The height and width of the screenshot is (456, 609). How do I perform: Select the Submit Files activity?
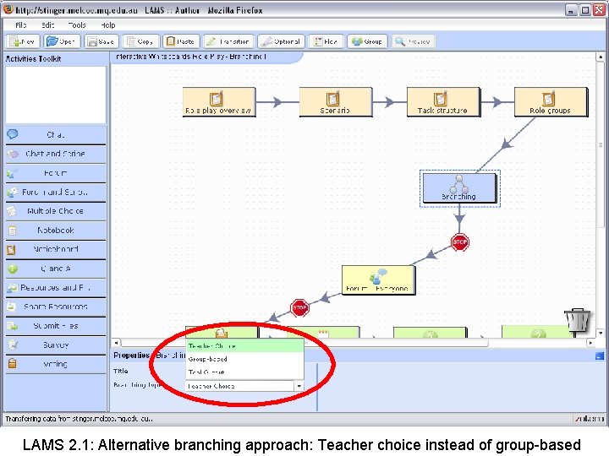click(56, 326)
